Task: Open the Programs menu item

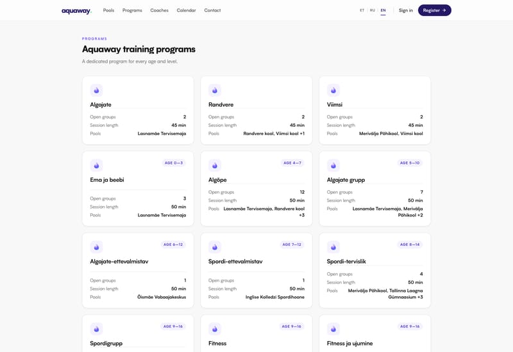Action: [132, 10]
